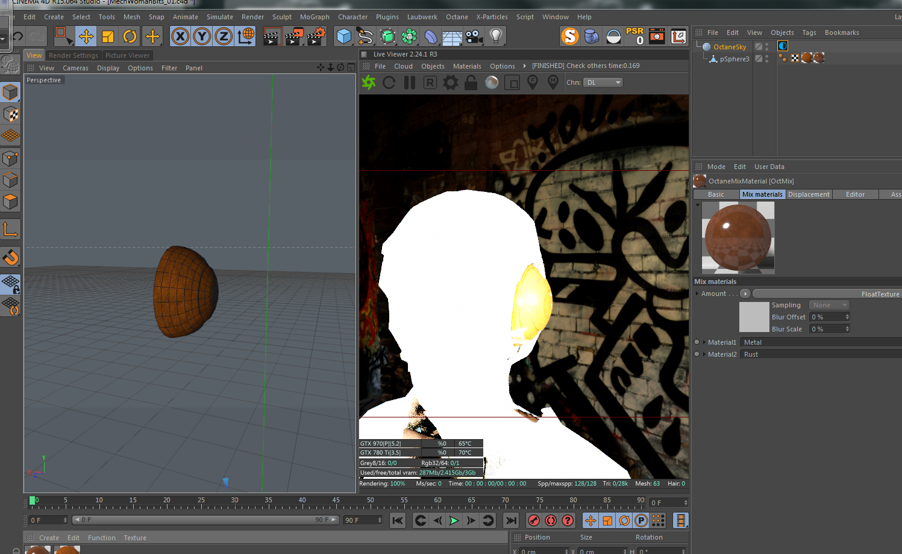The height and width of the screenshot is (554, 902).
Task: Record active objects keyframe
Action: (534, 520)
